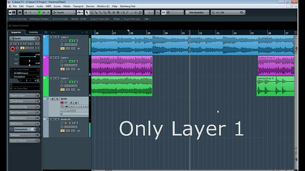Mute the Layer 1 track

53,37
